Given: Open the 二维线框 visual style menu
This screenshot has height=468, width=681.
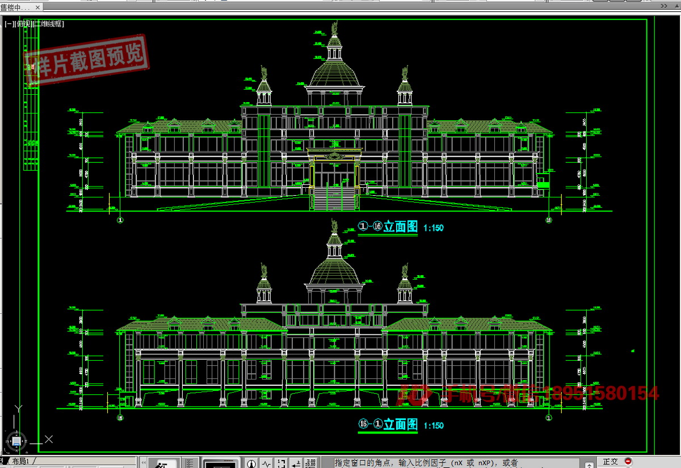Looking at the screenshot, I should [x=49, y=24].
